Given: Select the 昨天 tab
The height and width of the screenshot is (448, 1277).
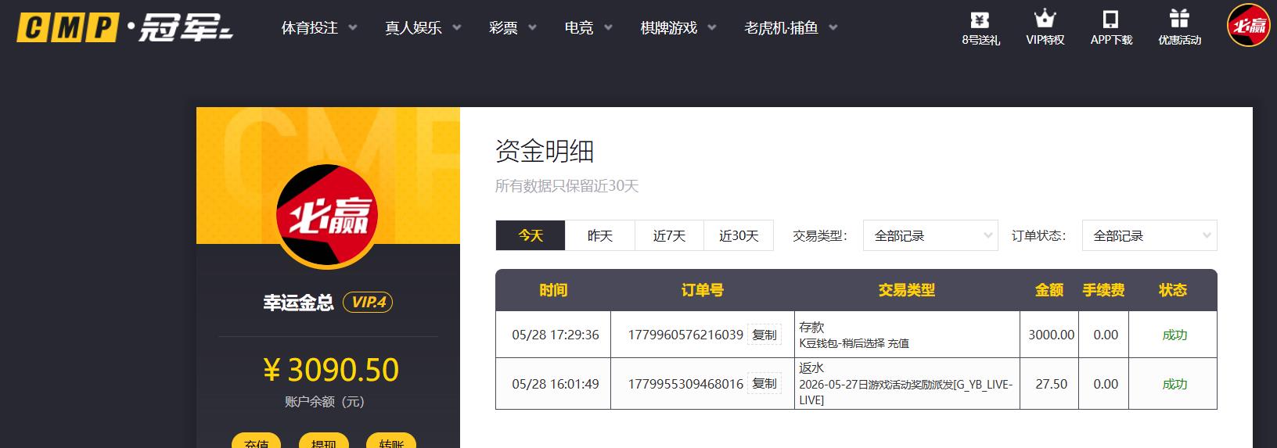Looking at the screenshot, I should 600,235.
